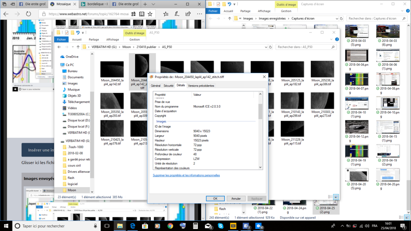Open Skype from taskbar
Image resolution: width=411 pixels, height=231 pixels.
(220, 226)
